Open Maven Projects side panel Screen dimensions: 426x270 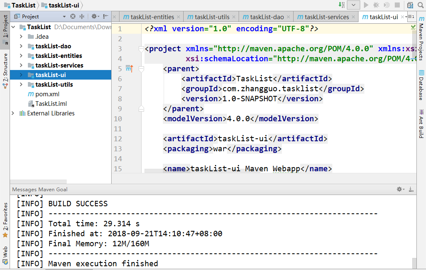click(421, 38)
